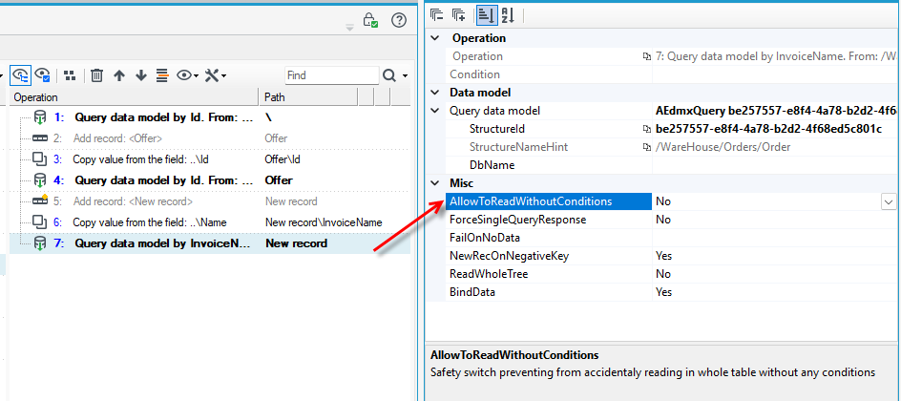This screenshot has width=901, height=401.
Task: Click the small gray overflow arrow near the lock
Action: pyautogui.click(x=349, y=27)
